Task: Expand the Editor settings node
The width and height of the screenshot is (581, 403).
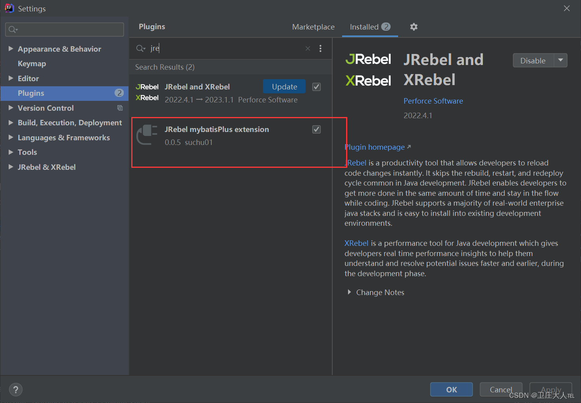Action: point(11,78)
